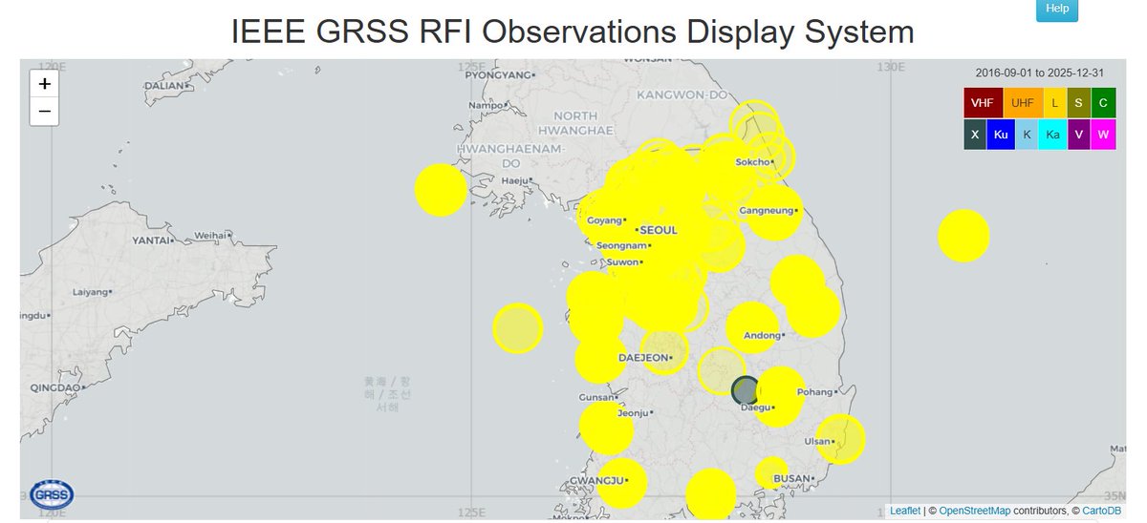Toggle the V band filter
This screenshot has width=1147, height=523.
[x=1078, y=136]
